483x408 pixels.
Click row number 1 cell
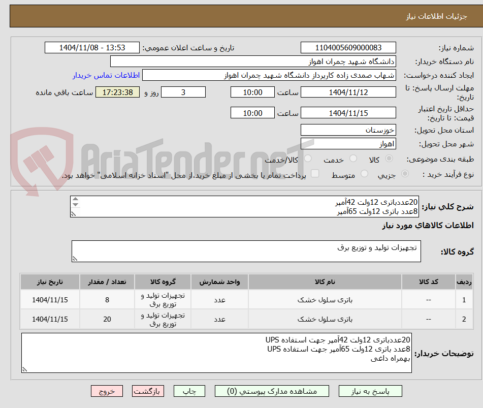point(464,300)
